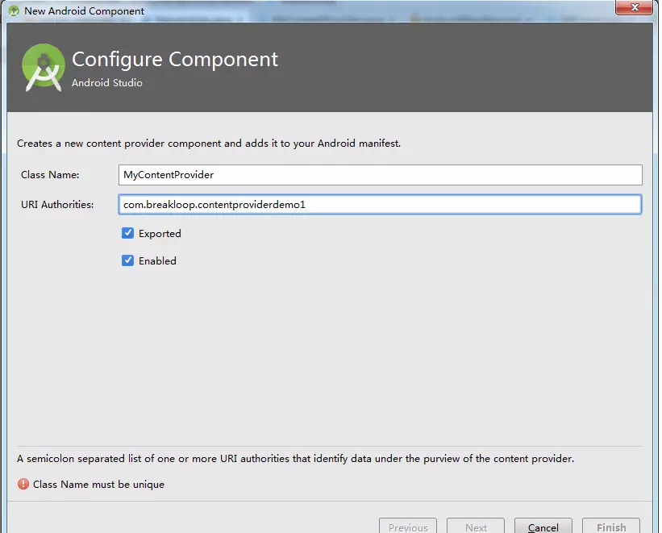Click the Android Studio logo in header
The height and width of the screenshot is (533, 662).
tap(43, 68)
